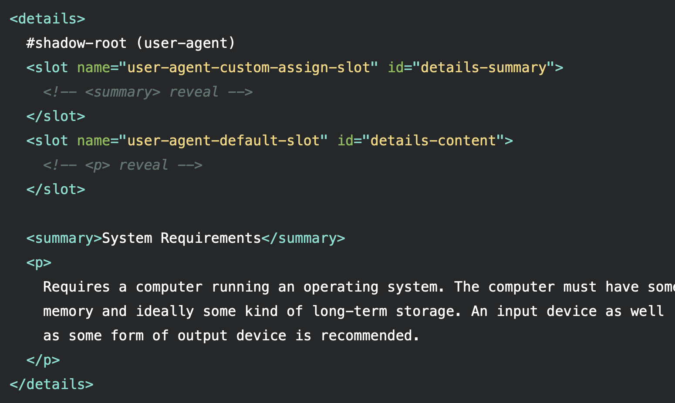
Task: Click the closing </p> tag
Action: click(43, 360)
